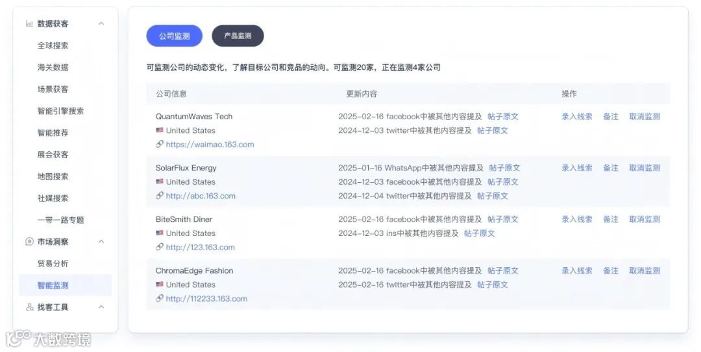701x352 pixels.
Task: Open 场景获客 in the sidebar
Action: (53, 89)
